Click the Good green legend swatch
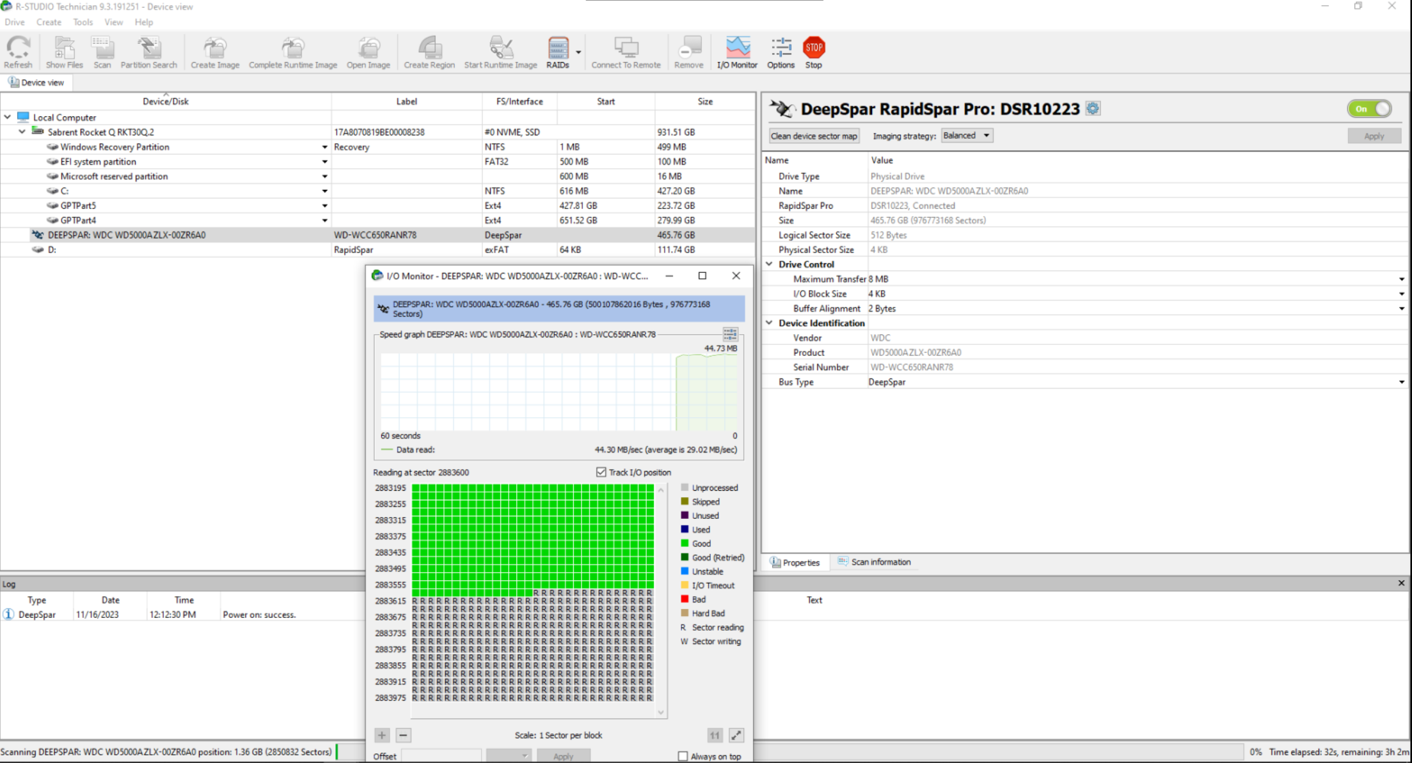The width and height of the screenshot is (1412, 763). [x=685, y=543]
